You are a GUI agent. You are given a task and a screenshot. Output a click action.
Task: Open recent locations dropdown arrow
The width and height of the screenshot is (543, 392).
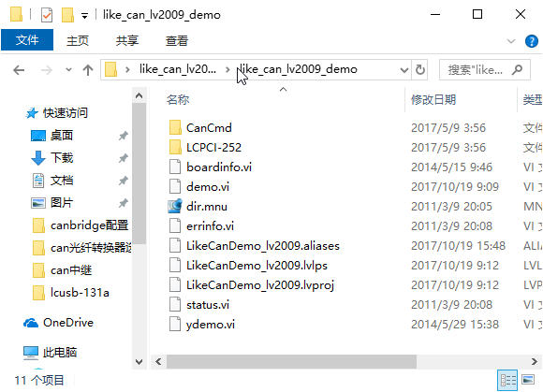(x=68, y=70)
